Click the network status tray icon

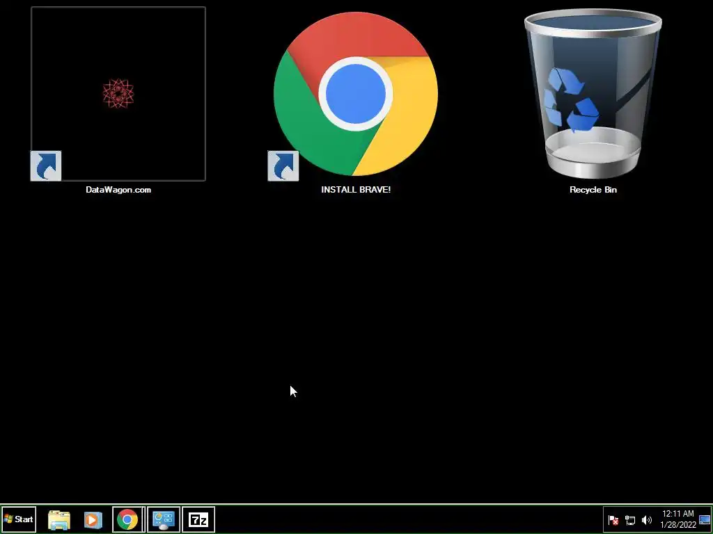pyautogui.click(x=630, y=520)
